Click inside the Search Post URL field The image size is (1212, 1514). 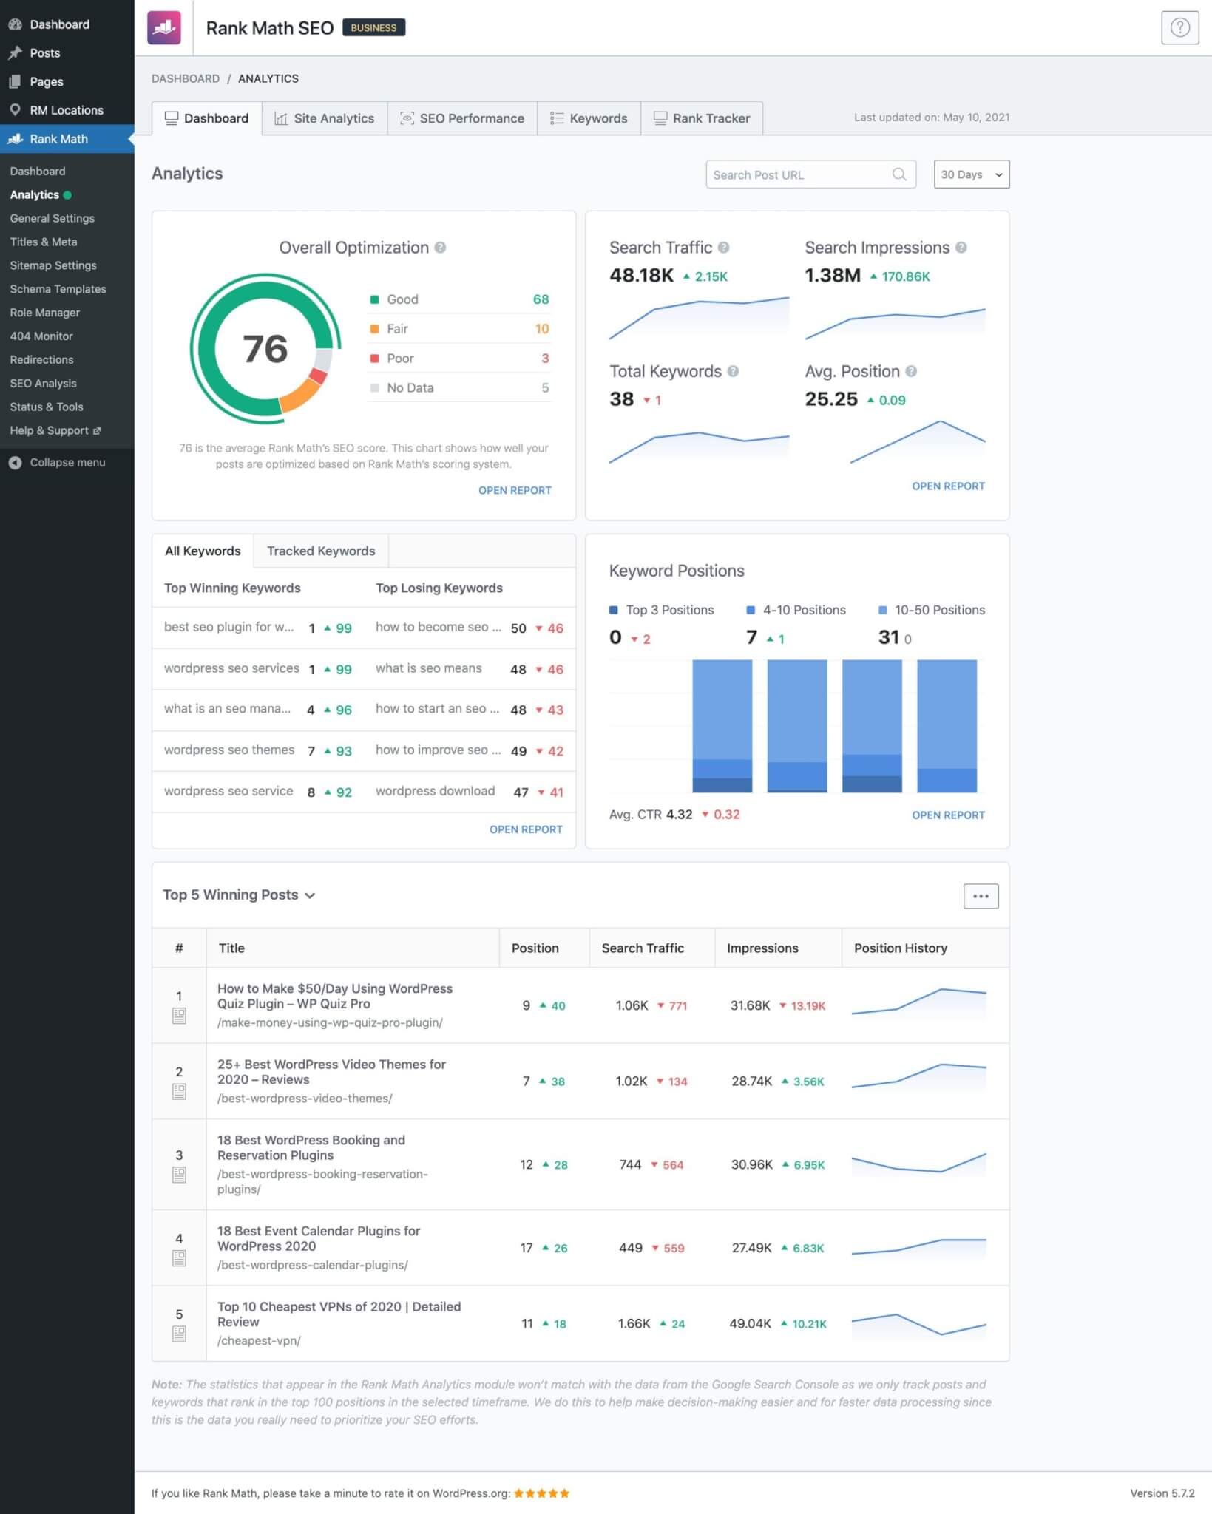[x=791, y=174]
